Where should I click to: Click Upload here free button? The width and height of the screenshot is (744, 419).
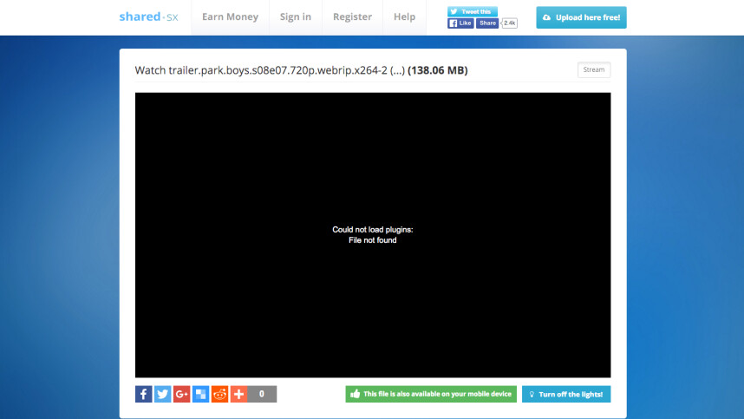point(581,17)
